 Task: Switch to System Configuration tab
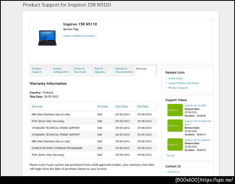click(61, 70)
